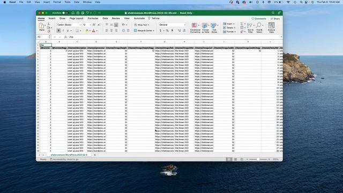The height and width of the screenshot is (193, 343).
Task: Click the Wrap Text button
Action: 141,25
